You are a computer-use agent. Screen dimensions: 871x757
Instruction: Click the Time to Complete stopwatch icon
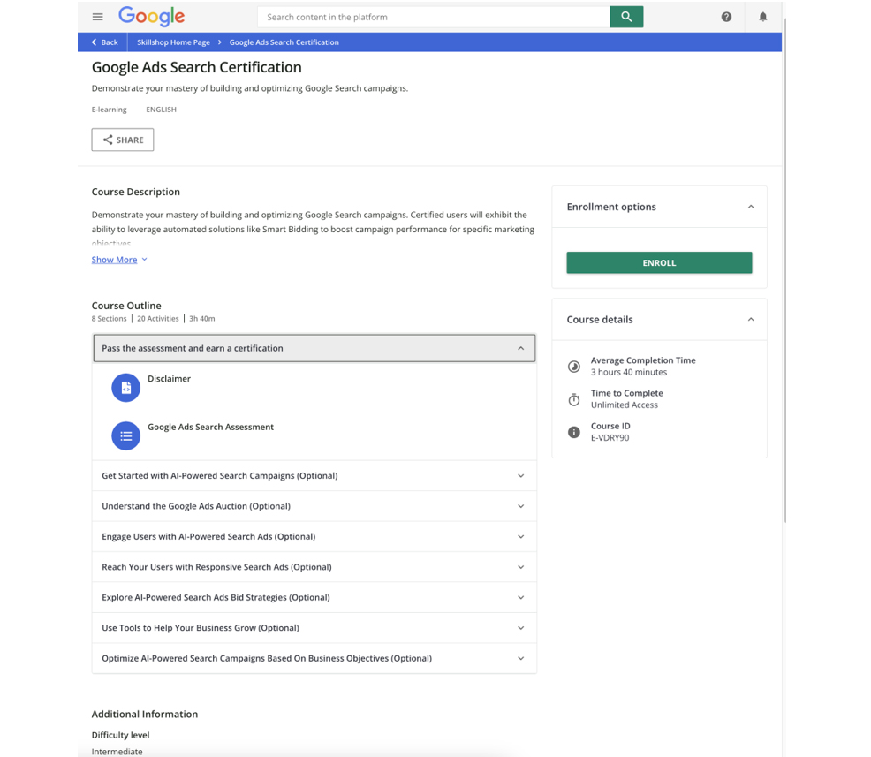(574, 399)
